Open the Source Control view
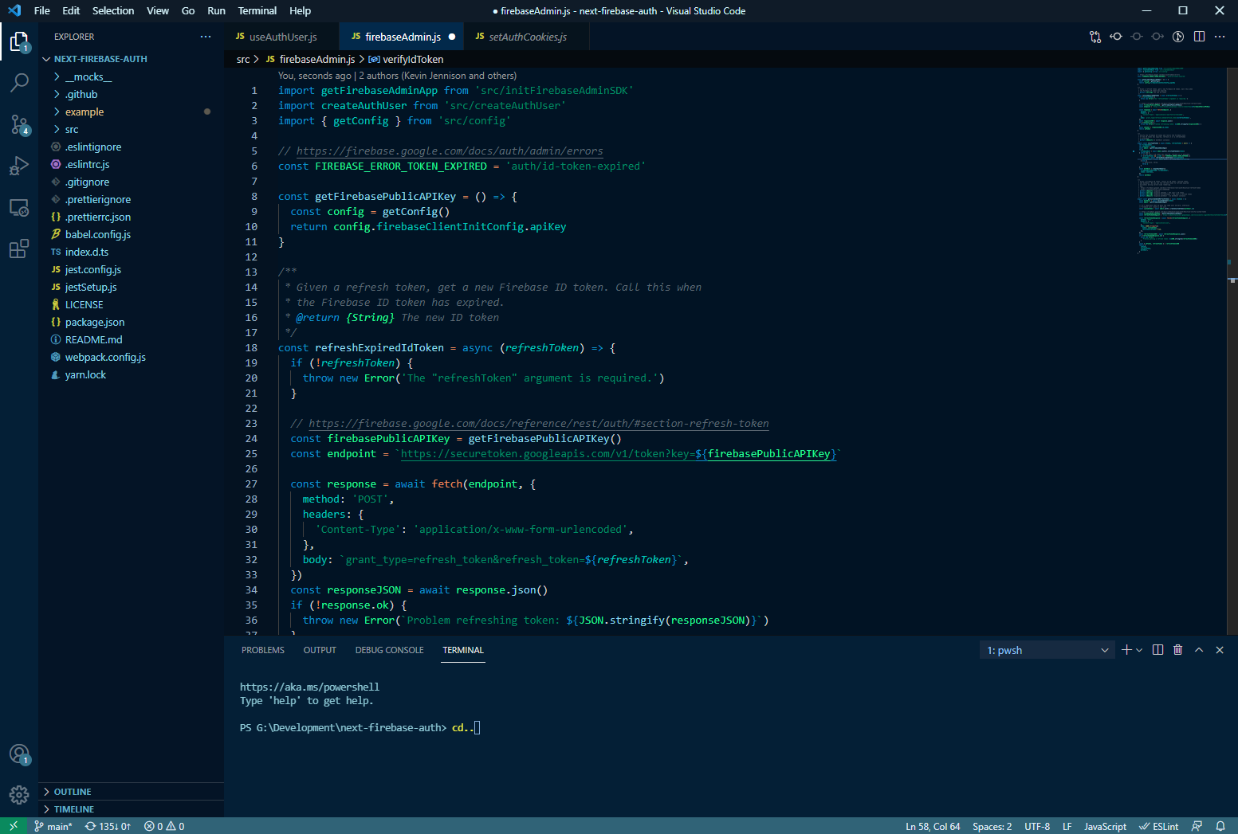 tap(19, 124)
